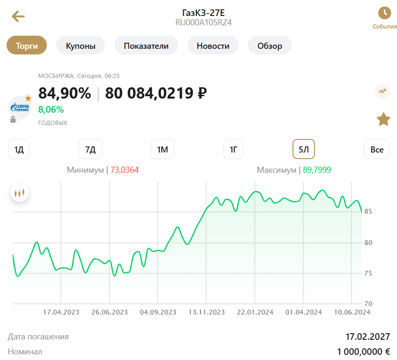Select the Торги tab
Viewport: 397px width, 360px height.
(27, 45)
